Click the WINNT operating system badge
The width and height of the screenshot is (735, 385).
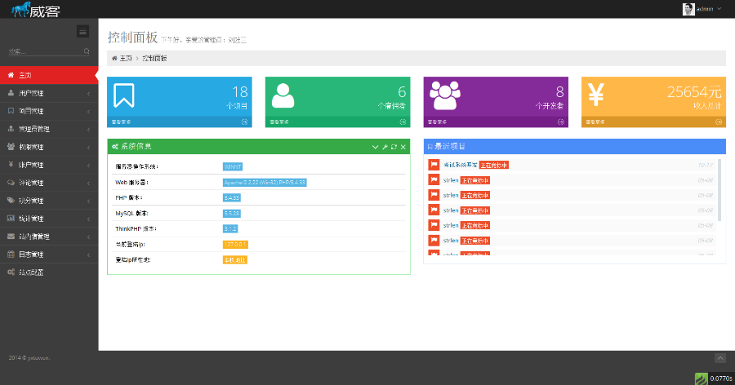233,166
